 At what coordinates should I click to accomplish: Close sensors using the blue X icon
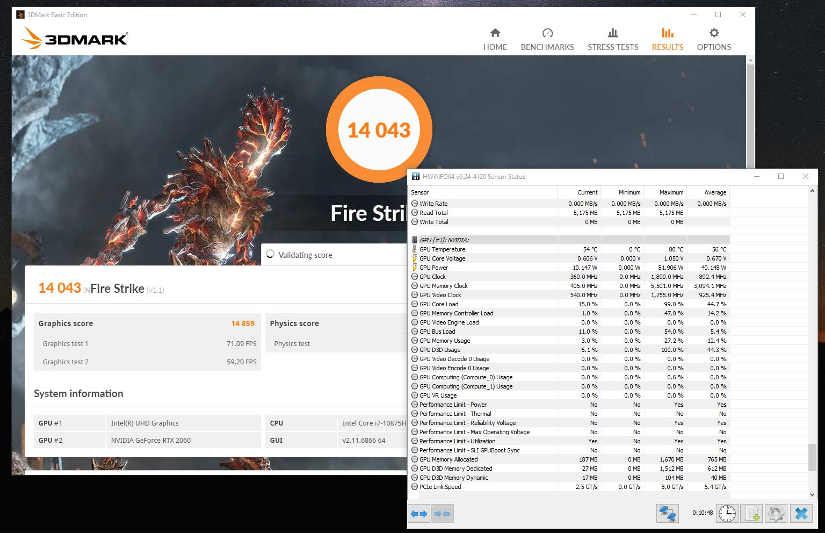pyautogui.click(x=800, y=513)
